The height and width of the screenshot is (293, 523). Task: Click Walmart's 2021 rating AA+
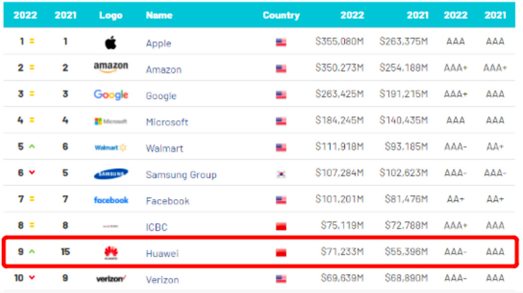[x=495, y=147]
